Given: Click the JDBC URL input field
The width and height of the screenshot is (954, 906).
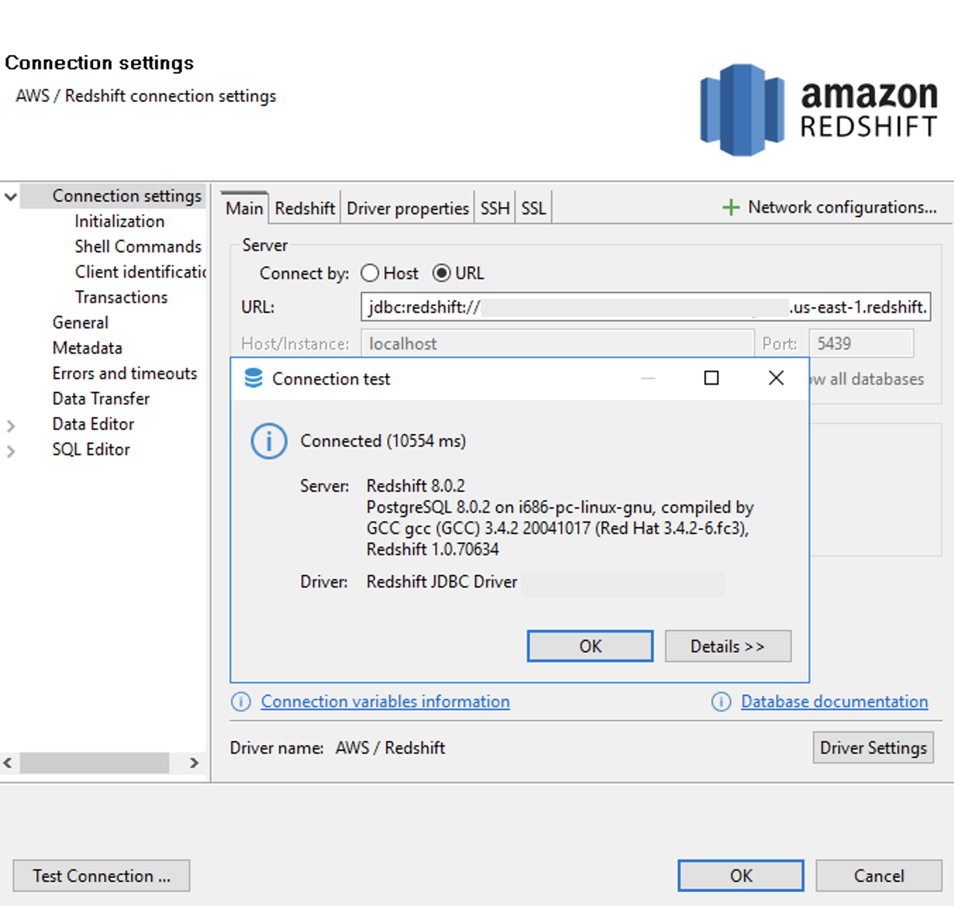Looking at the screenshot, I should point(645,307).
